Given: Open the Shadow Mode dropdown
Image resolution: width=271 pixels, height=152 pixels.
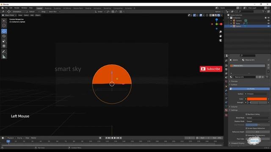Looking at the screenshot, I should coord(257,121).
